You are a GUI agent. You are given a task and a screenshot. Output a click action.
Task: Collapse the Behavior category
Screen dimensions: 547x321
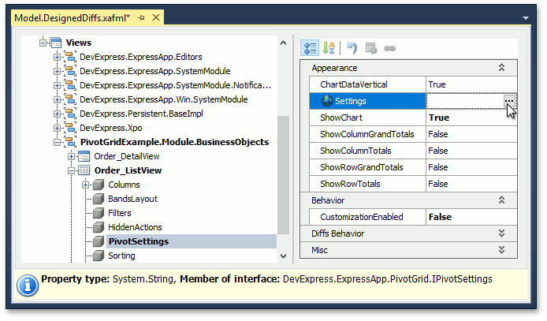(x=501, y=200)
